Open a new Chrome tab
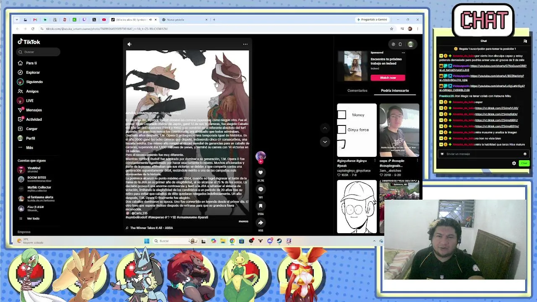The width and height of the screenshot is (537, 302). [x=214, y=20]
